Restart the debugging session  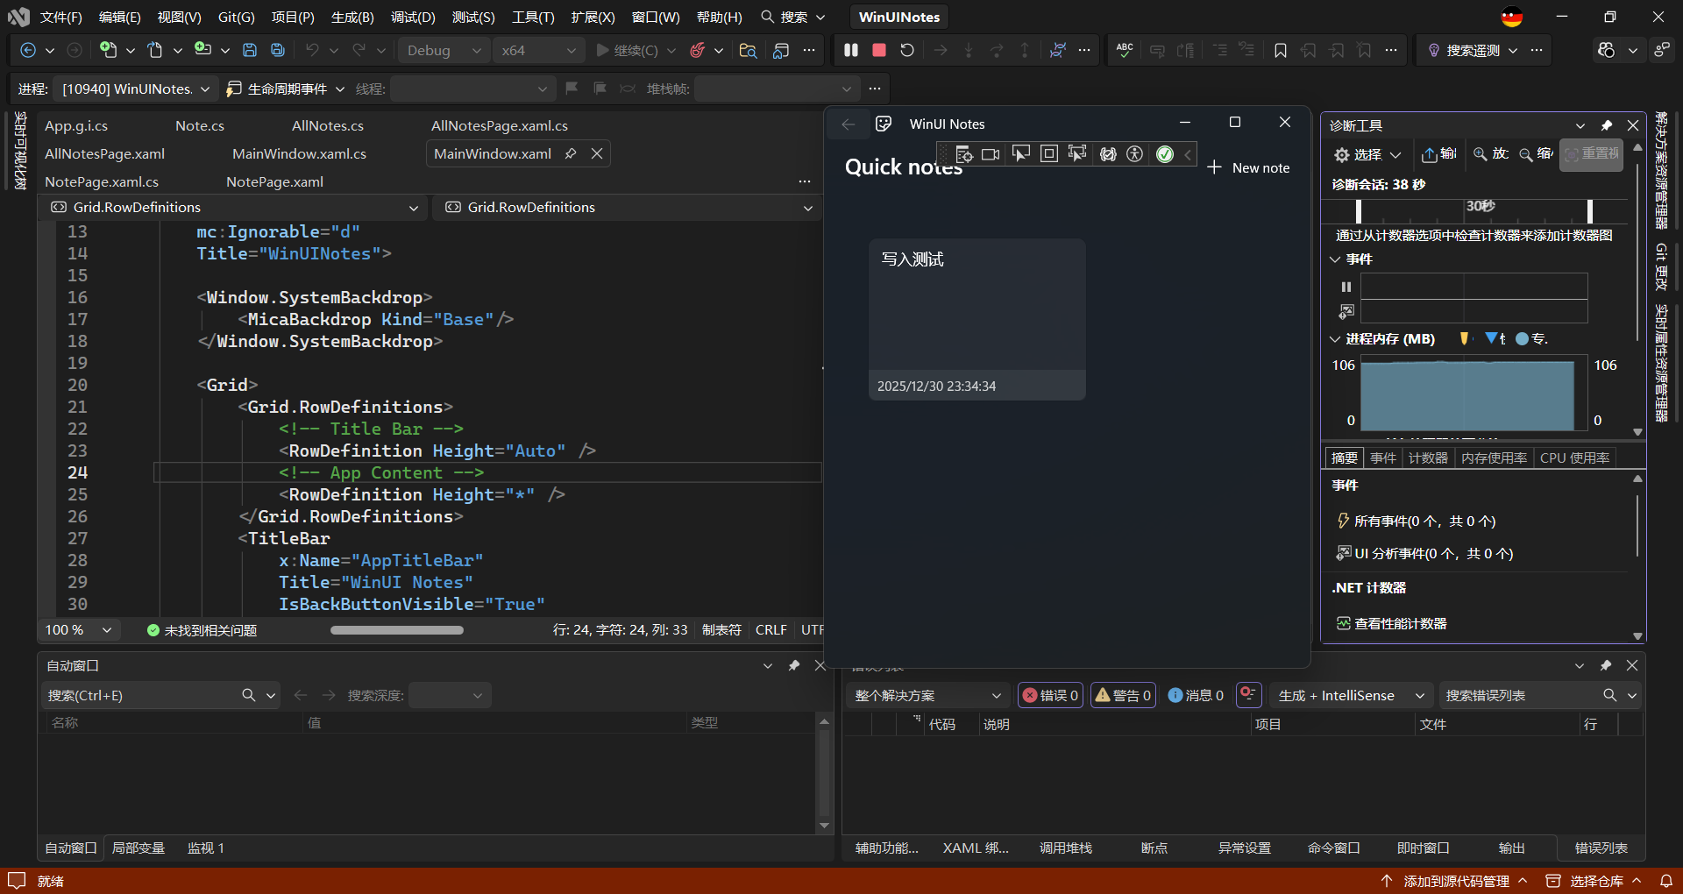coord(907,51)
